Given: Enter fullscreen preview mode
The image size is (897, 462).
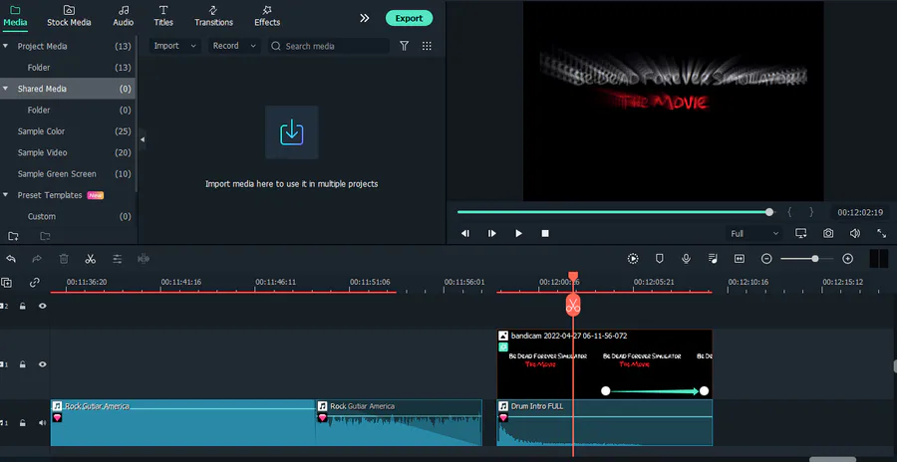Looking at the screenshot, I should 882,233.
